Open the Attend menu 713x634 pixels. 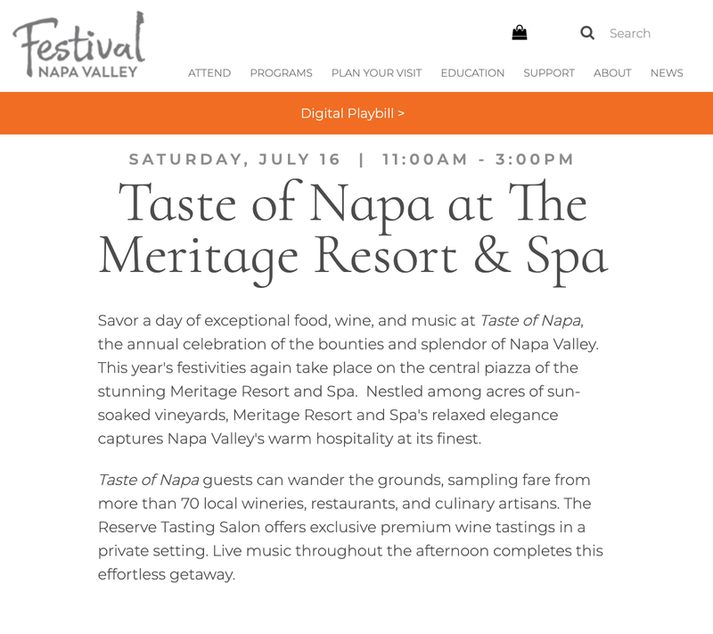click(x=209, y=73)
